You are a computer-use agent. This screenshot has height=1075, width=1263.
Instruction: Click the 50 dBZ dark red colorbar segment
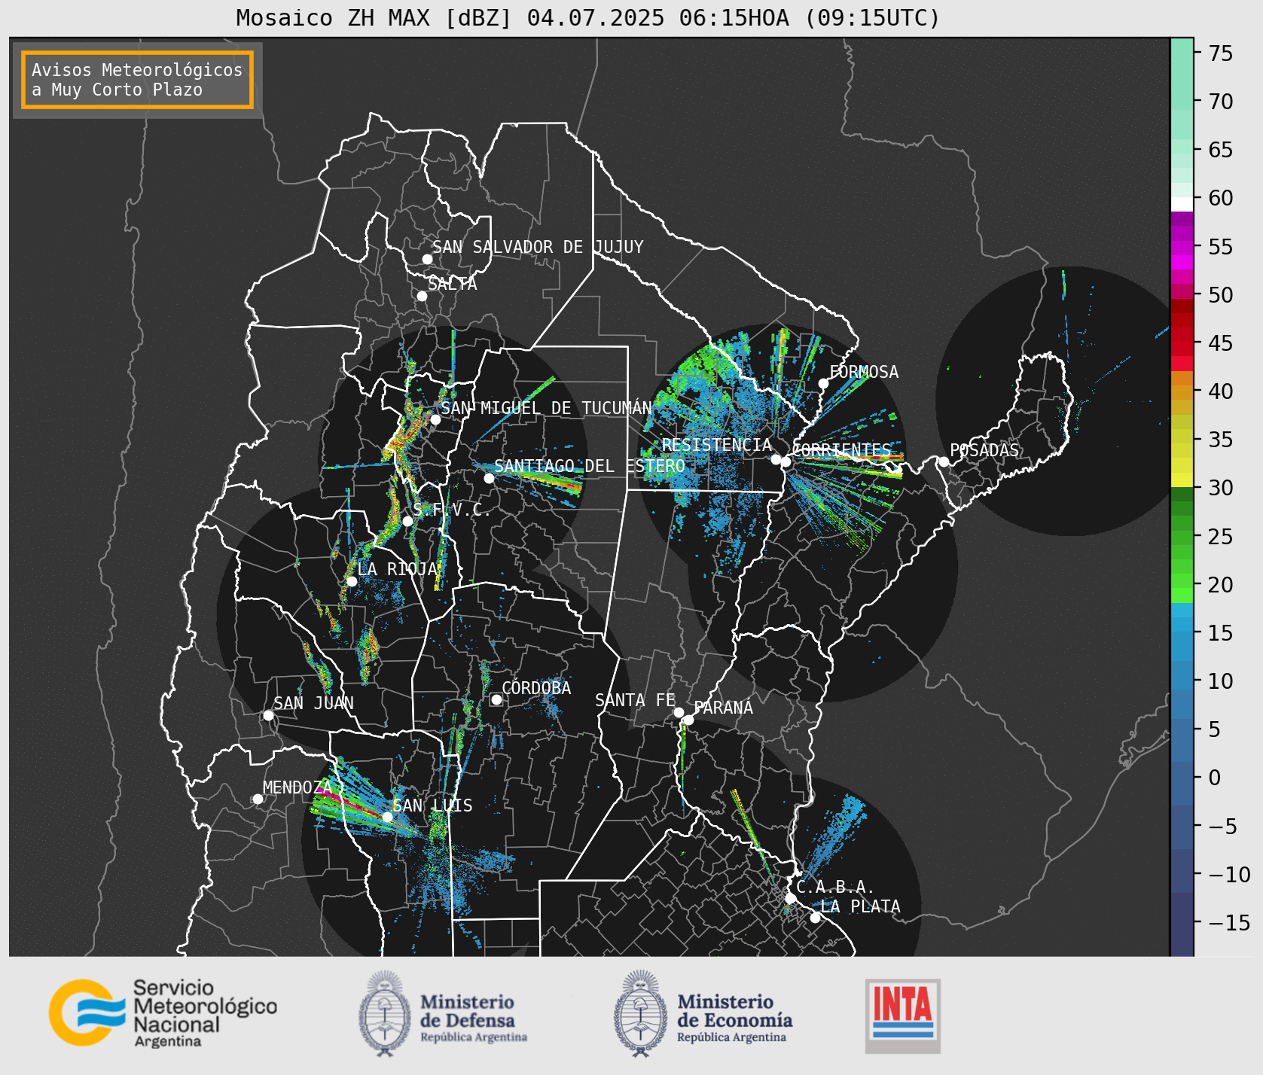(x=1182, y=306)
